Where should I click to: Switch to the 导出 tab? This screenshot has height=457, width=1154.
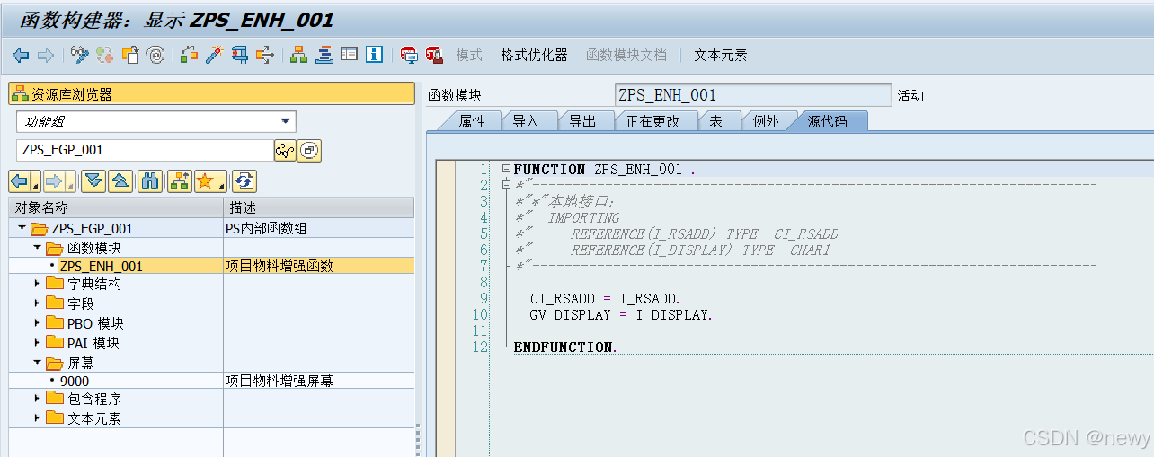(x=582, y=121)
